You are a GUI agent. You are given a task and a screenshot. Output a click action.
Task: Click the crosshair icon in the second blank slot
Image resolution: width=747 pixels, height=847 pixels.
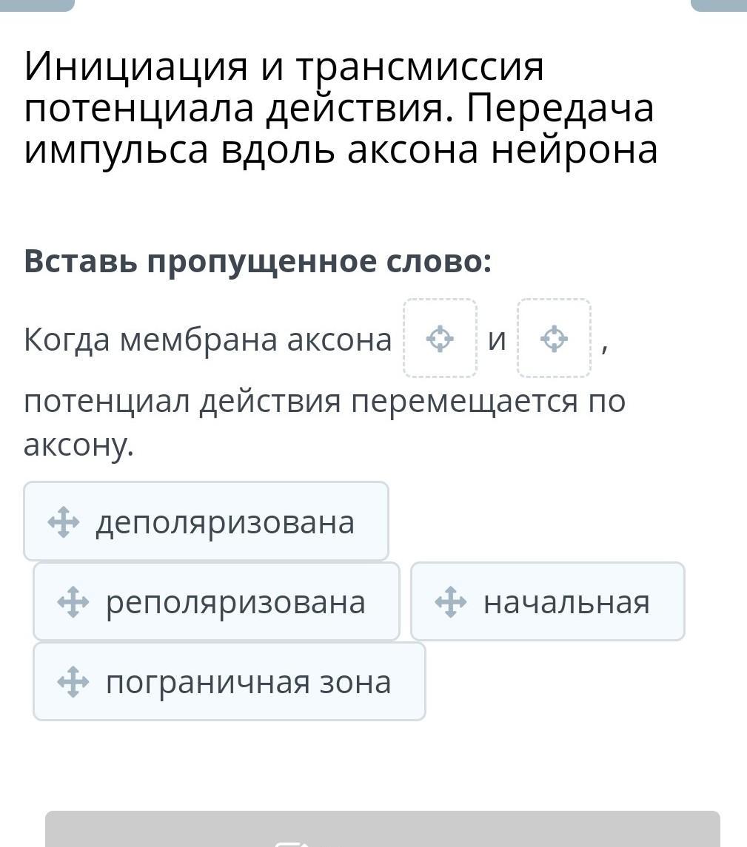pos(554,339)
